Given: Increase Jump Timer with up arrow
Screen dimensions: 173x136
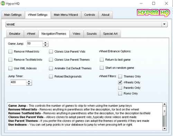Looking at the screenshot, I should pos(29,81).
